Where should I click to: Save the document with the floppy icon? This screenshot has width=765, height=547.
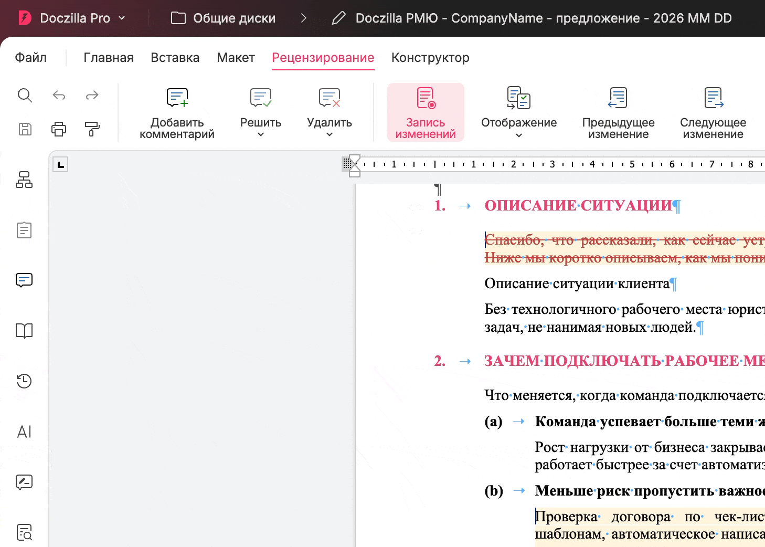(x=25, y=129)
